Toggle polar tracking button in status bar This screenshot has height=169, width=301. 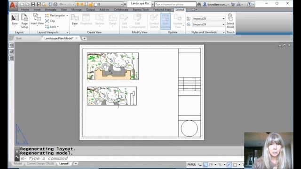[x=211, y=165]
